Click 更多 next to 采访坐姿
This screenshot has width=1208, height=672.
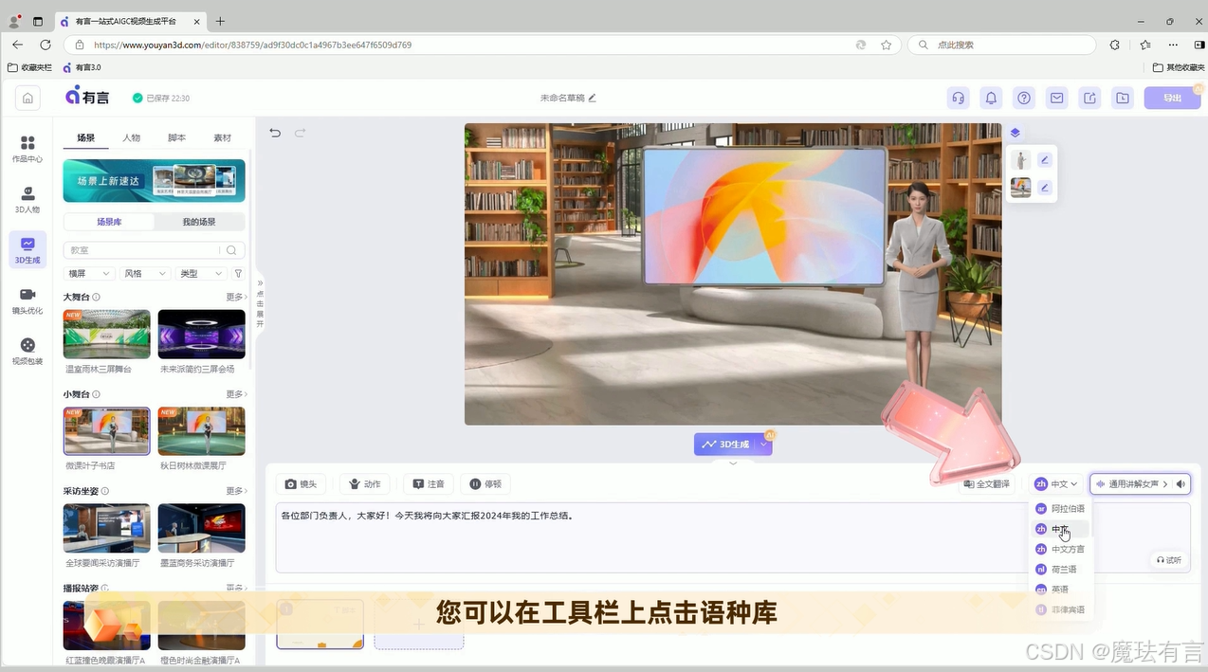(237, 491)
